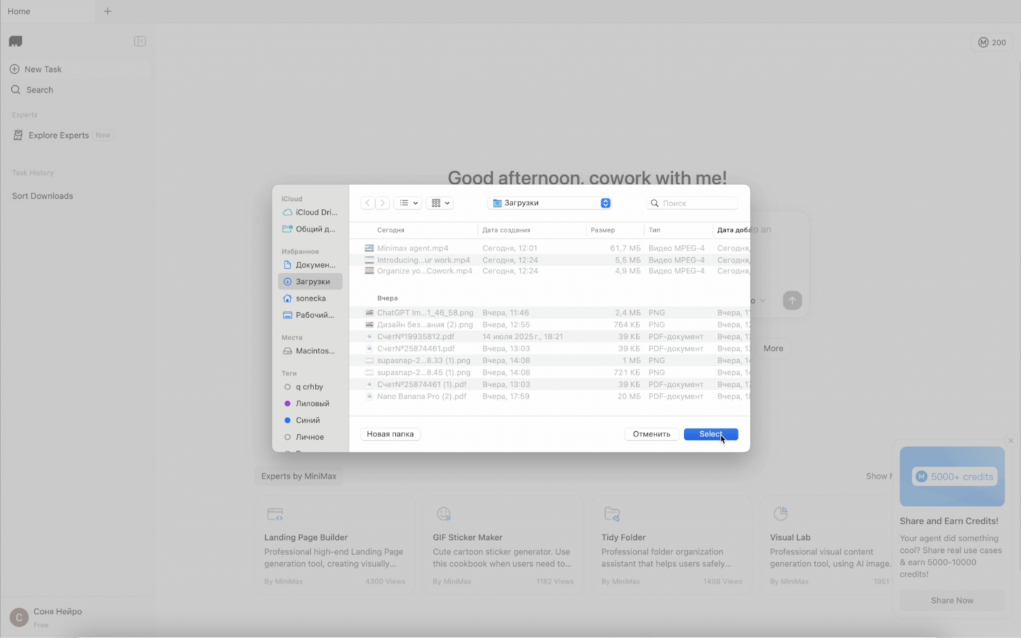Choose the blue Синий tag
1021x638 pixels.
[307, 420]
